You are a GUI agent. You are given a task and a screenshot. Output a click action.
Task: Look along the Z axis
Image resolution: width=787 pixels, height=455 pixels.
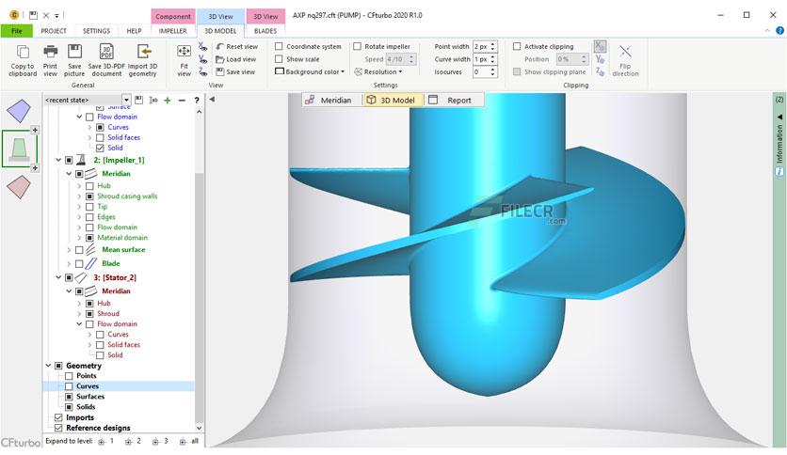[x=202, y=71]
